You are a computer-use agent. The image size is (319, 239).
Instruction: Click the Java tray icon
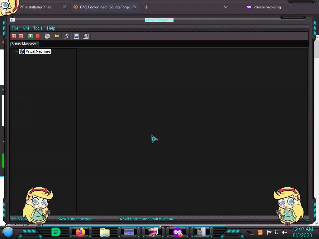260,232
